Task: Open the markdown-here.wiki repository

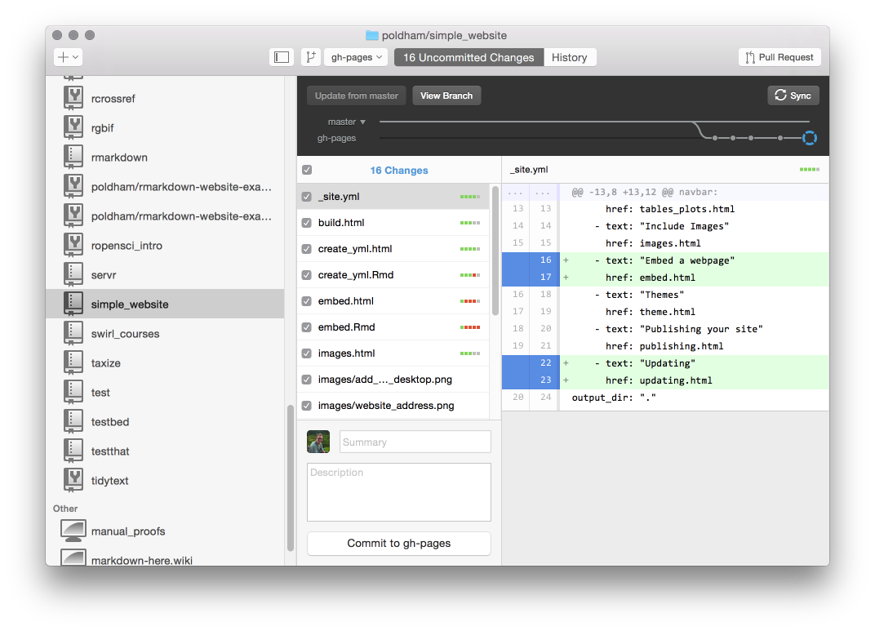Action: [165, 558]
